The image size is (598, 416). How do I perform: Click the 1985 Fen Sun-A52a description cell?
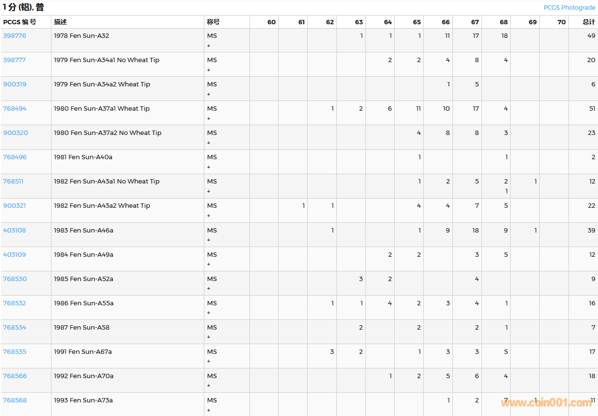click(x=83, y=279)
